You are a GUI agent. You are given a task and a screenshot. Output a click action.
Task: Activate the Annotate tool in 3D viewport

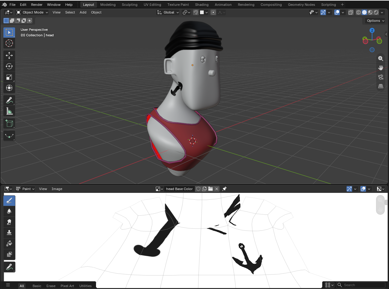(x=9, y=100)
